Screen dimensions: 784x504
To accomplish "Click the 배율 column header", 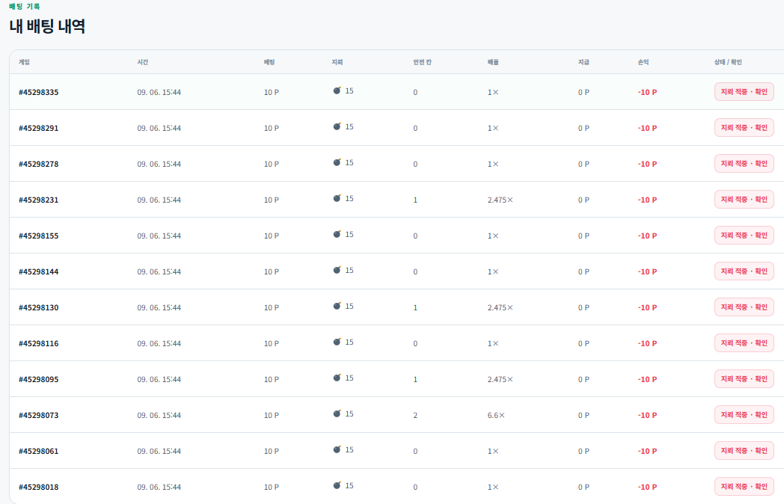I will 493,62.
